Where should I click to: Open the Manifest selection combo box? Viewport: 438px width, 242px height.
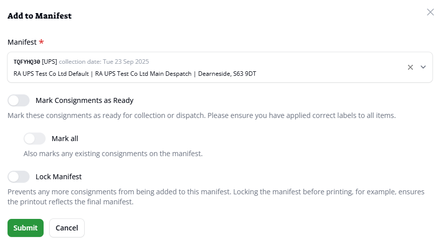click(x=200, y=67)
